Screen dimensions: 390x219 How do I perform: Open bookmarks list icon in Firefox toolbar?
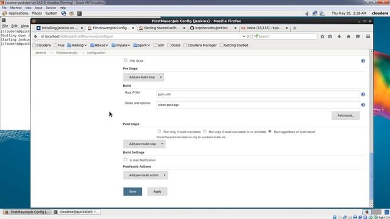tap(330, 36)
